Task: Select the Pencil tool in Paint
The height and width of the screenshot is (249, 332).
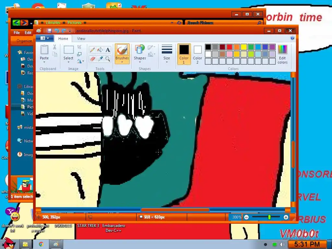Action: (x=92, y=50)
